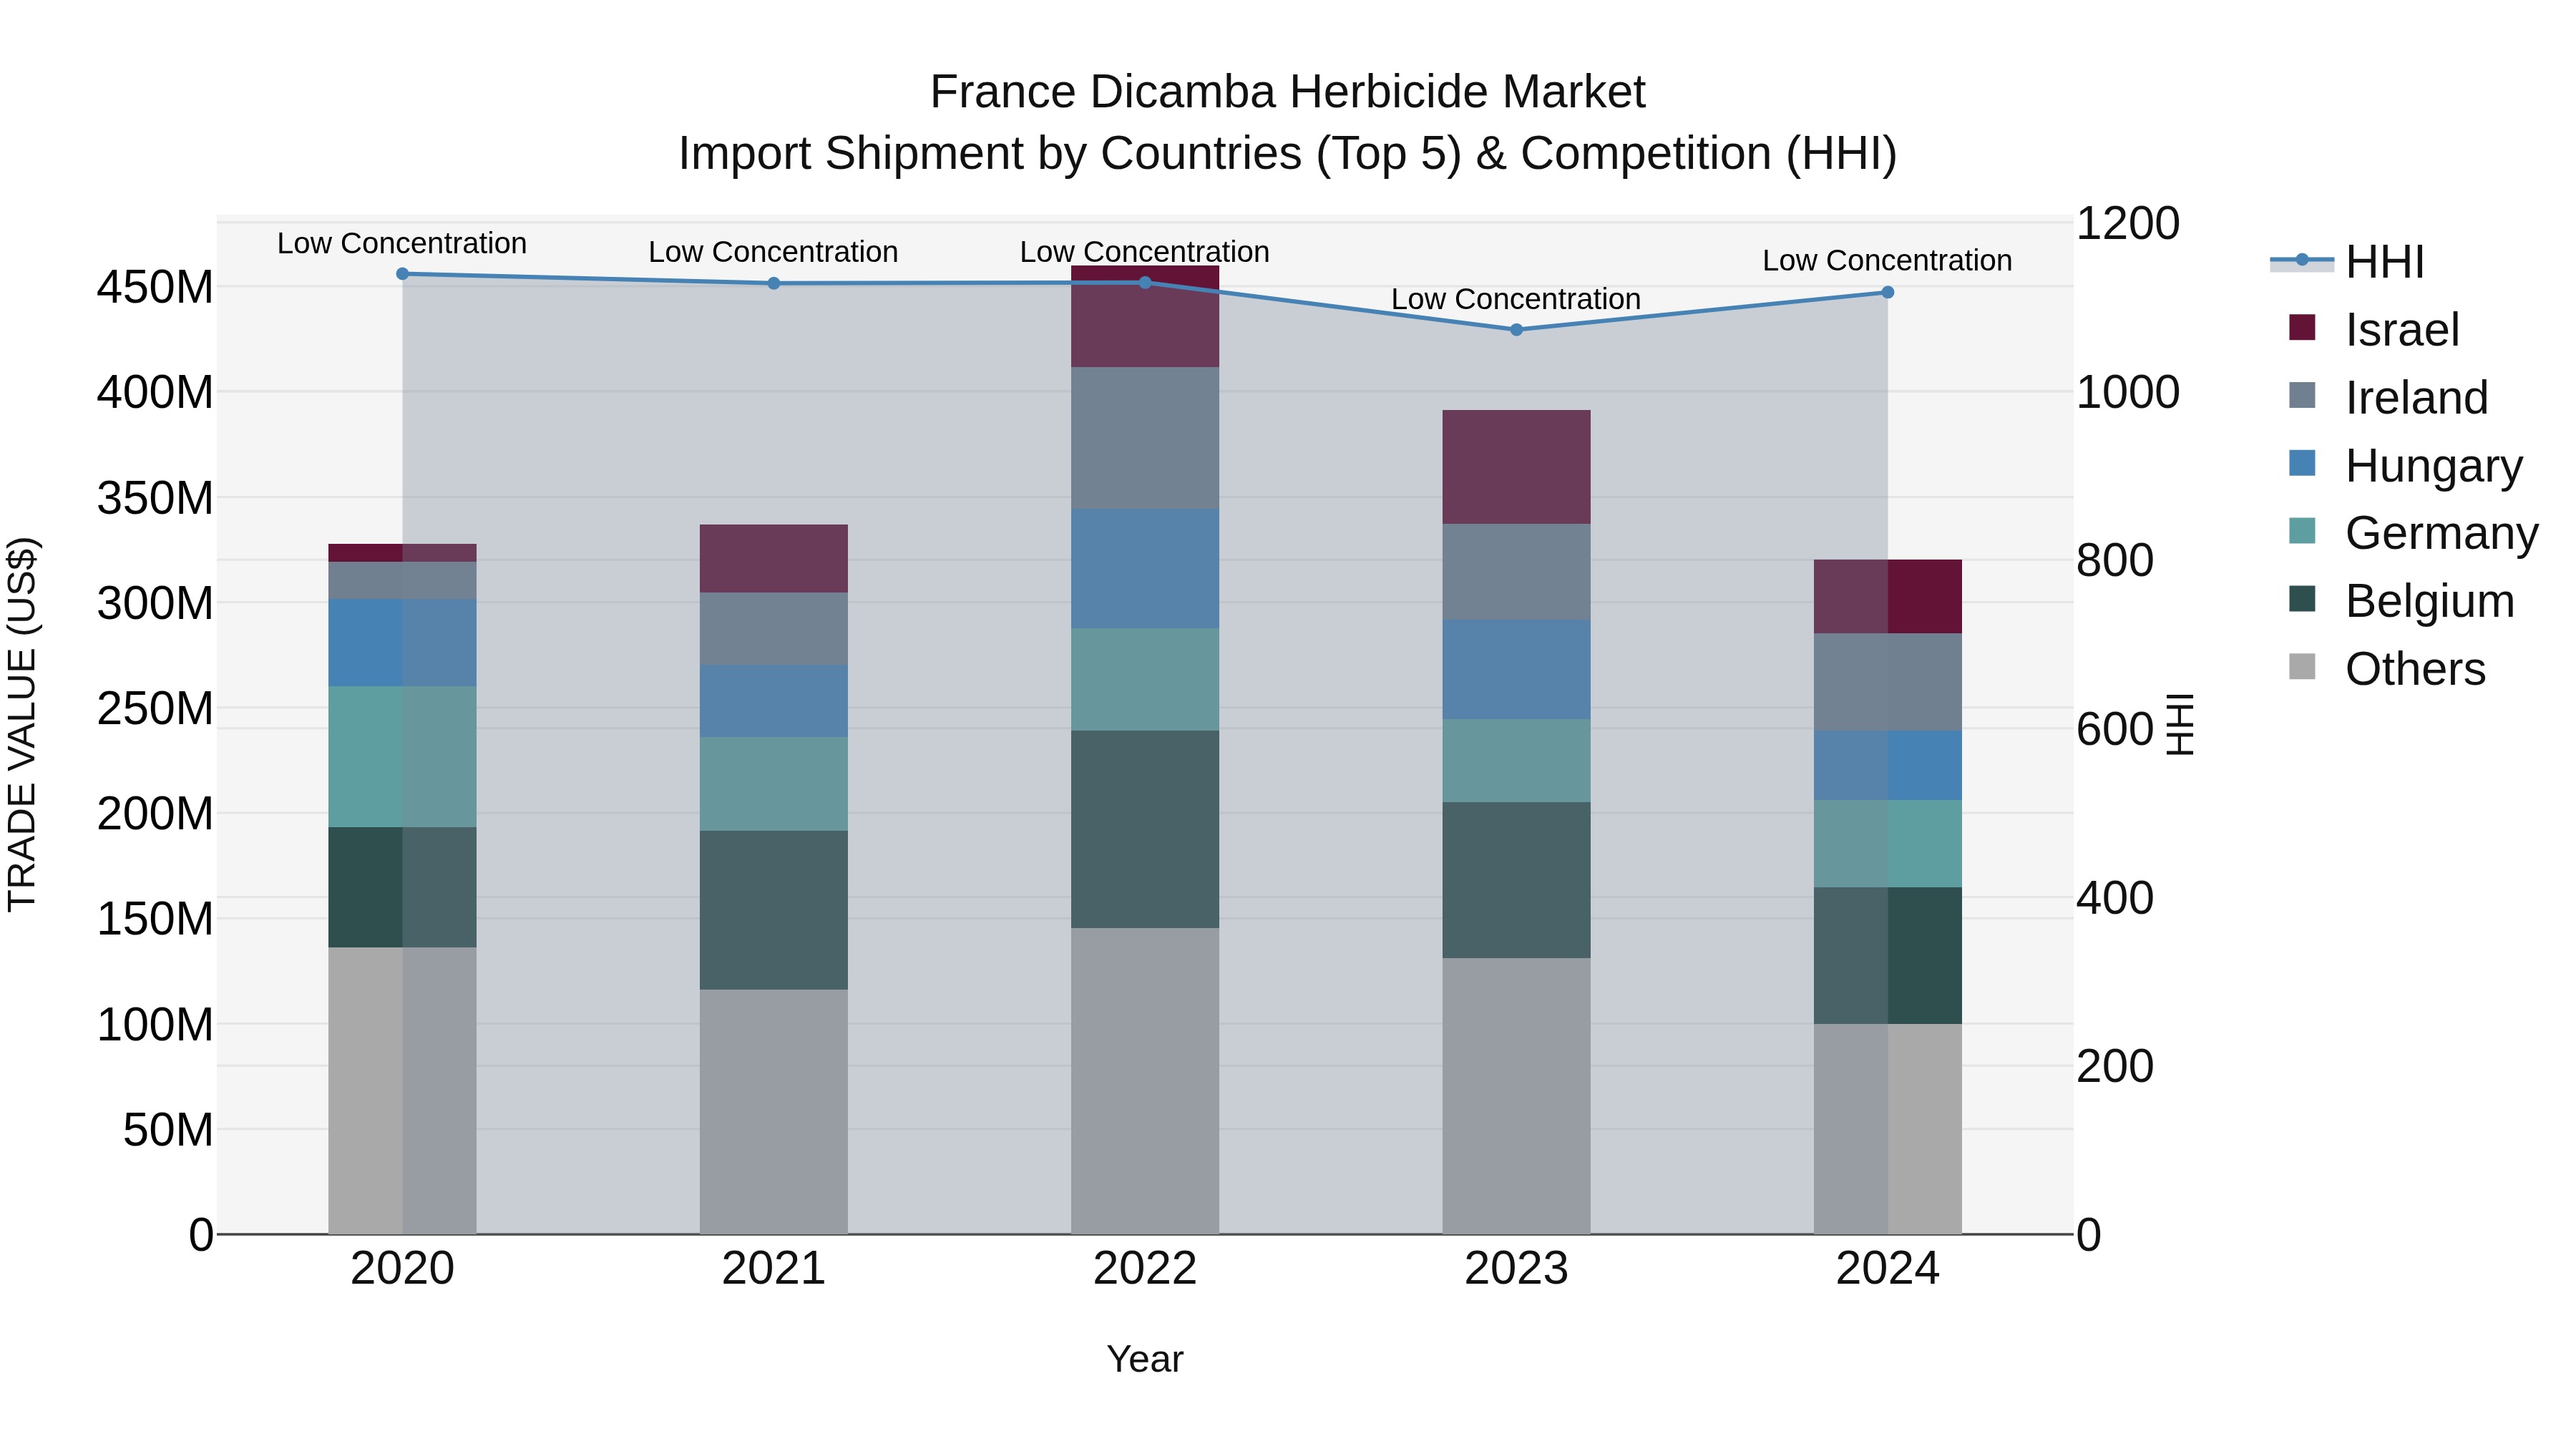Click the Belgium segment of the 2023 bar

coord(1517,881)
